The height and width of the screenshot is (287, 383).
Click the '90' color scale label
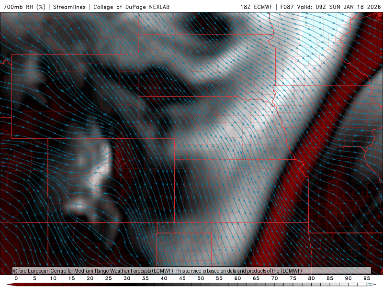click(349, 278)
